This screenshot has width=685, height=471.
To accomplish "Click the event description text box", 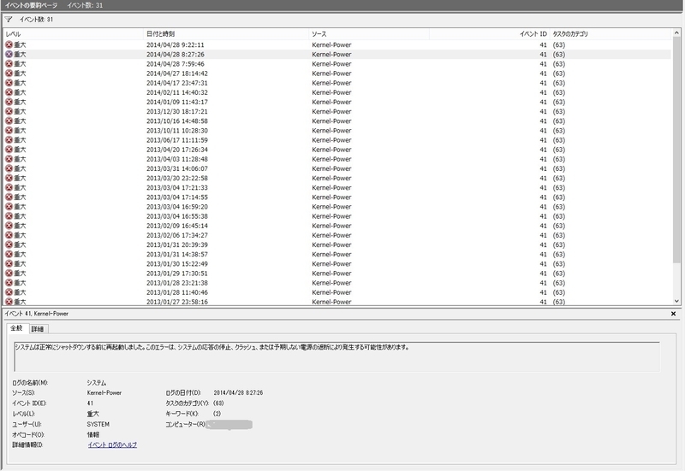I will [337, 356].
